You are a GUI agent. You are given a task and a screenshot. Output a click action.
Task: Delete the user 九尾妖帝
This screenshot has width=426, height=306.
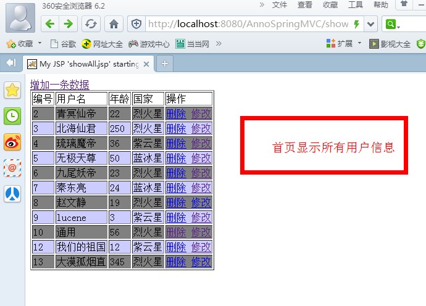click(x=176, y=173)
